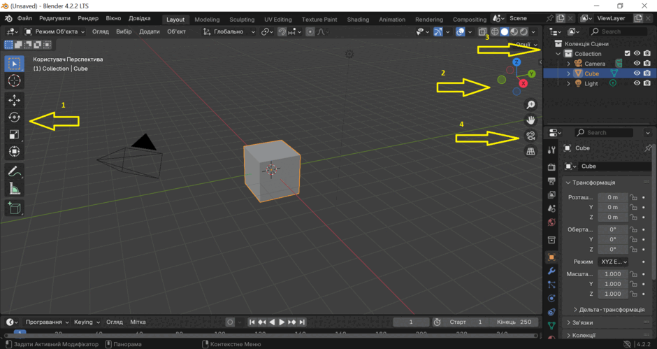Select the Rotate tool
The image size is (657, 349).
(14, 117)
